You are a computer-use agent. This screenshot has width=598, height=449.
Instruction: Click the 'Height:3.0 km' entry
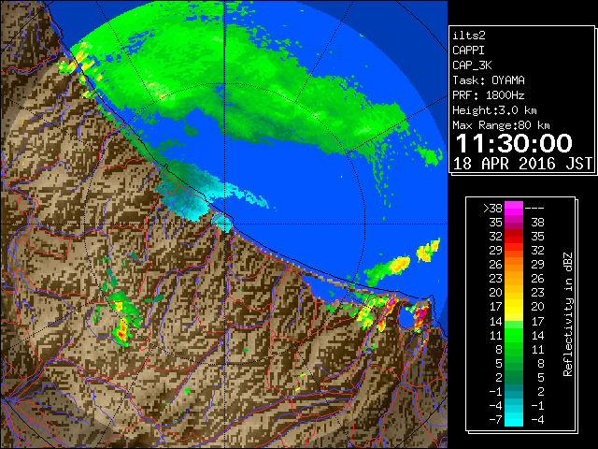tap(494, 110)
